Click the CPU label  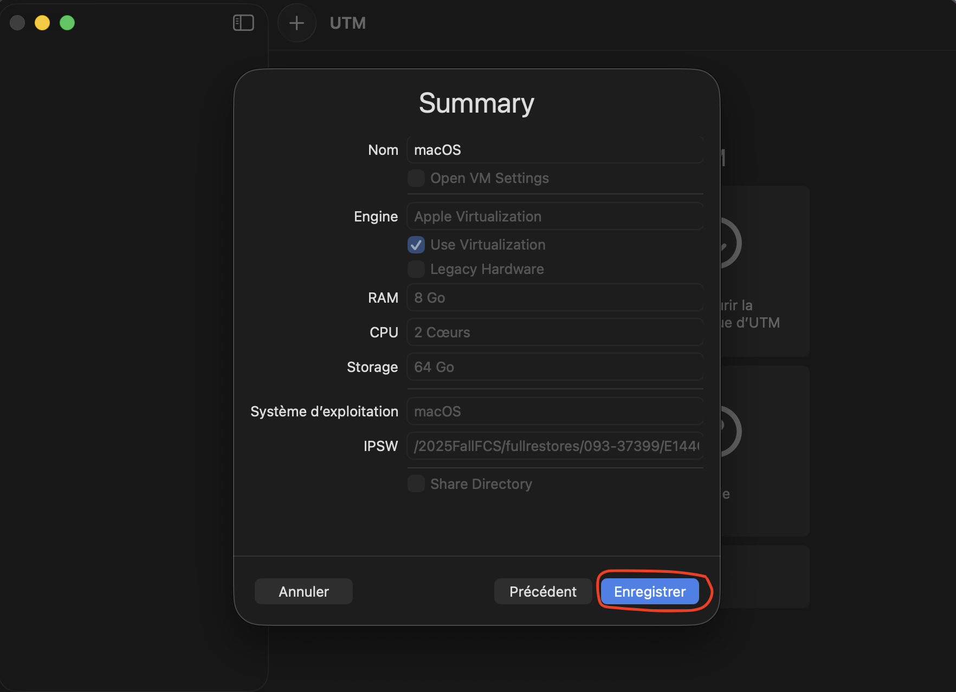point(384,332)
